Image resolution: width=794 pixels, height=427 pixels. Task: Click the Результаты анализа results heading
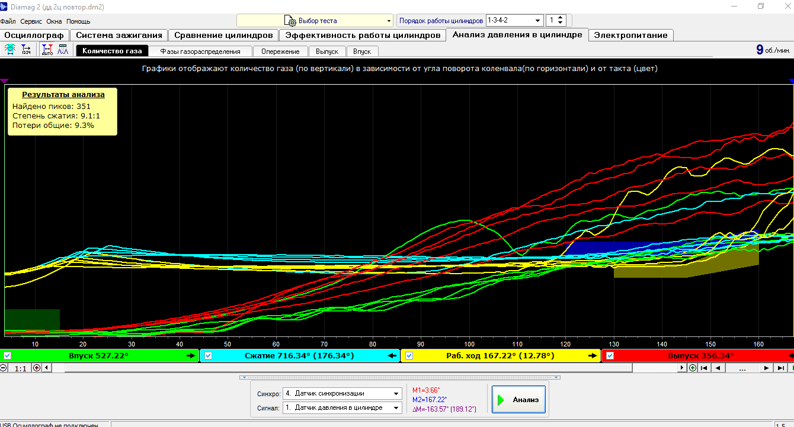point(63,94)
